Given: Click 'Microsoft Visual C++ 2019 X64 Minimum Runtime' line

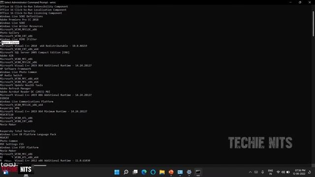Looking at the screenshot, I should coord(44,112).
